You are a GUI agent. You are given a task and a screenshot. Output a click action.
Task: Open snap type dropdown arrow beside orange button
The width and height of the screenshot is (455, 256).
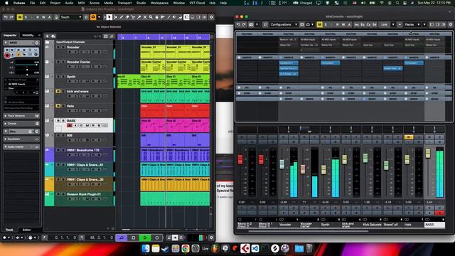99,17
